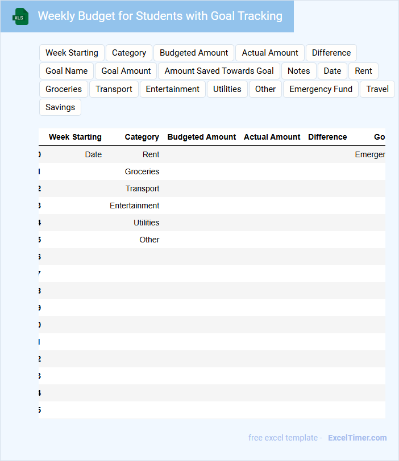Choose the Actual Amount tag
Image resolution: width=399 pixels, height=461 pixels.
coord(270,53)
